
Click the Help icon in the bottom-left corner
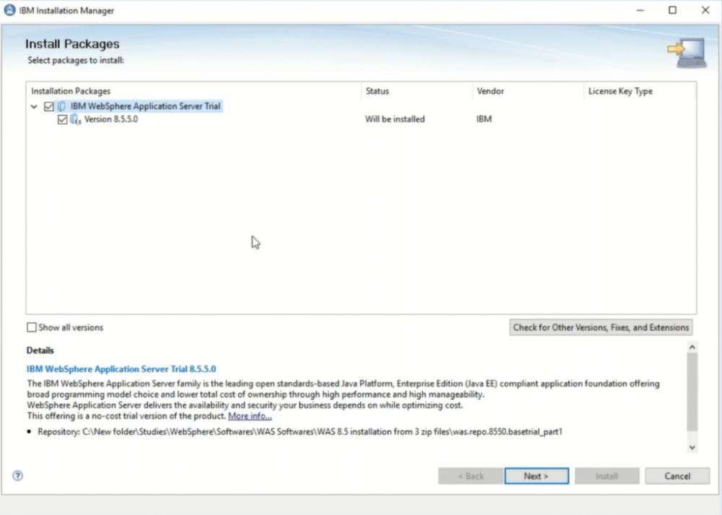click(17, 475)
